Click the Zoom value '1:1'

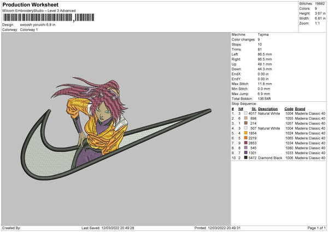[x=317, y=23]
